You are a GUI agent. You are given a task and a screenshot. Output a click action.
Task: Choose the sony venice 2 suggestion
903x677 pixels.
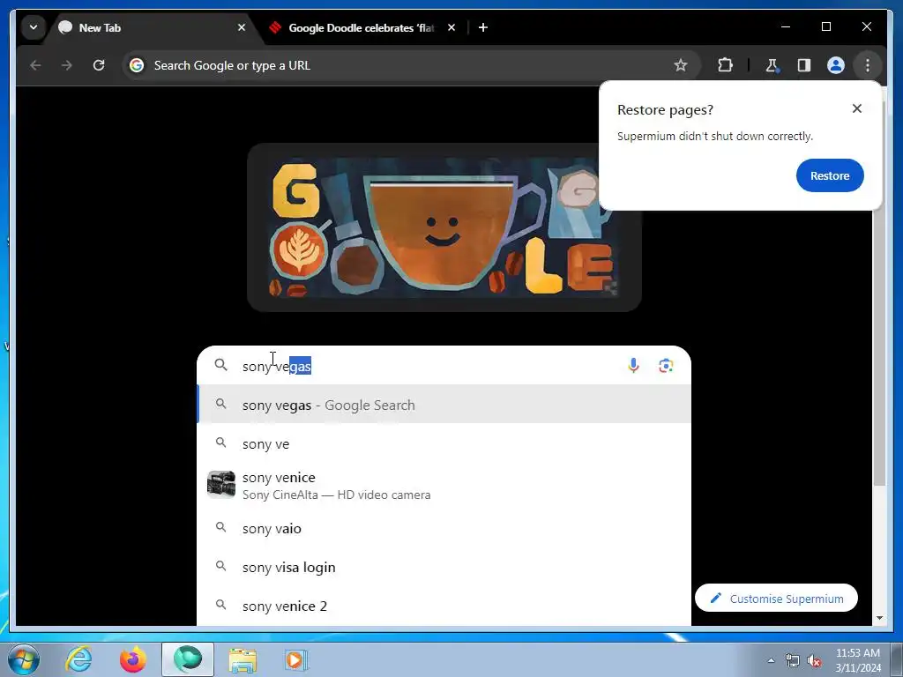point(444,606)
